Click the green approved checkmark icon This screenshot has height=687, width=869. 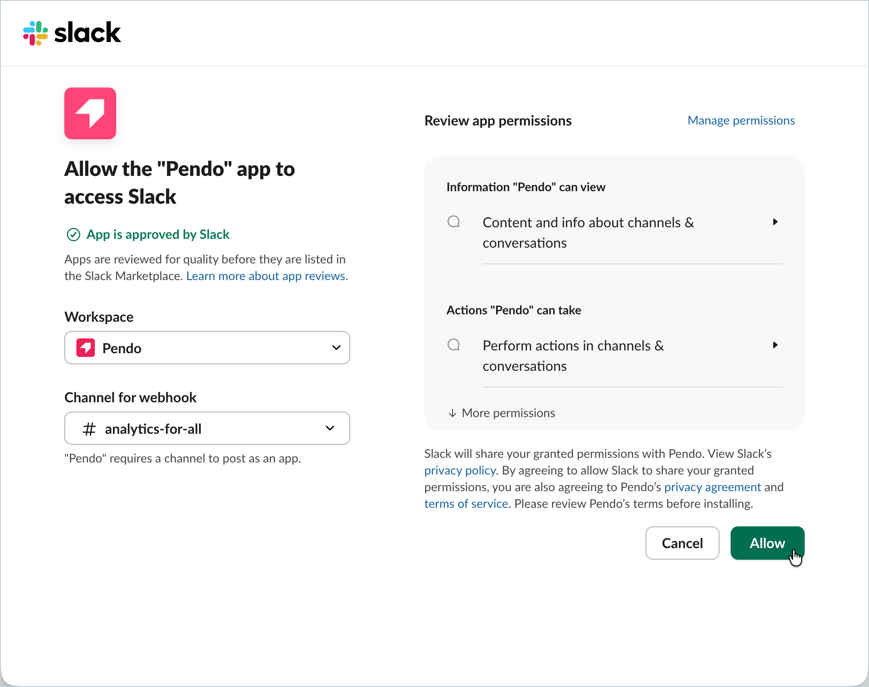click(74, 235)
